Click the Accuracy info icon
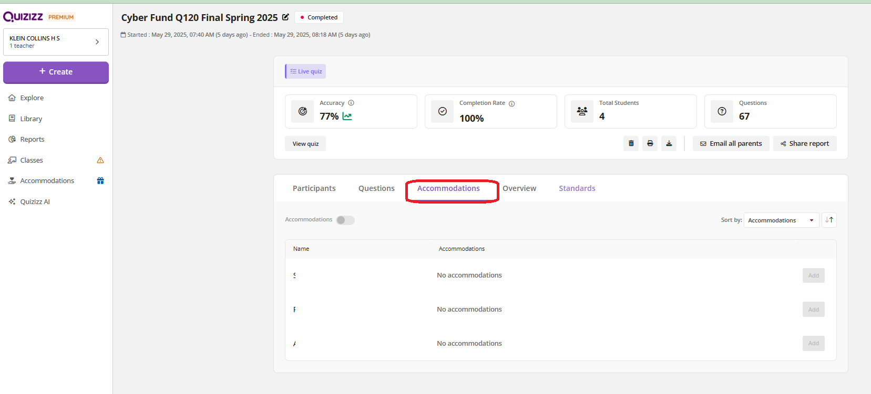Image resolution: width=871 pixels, height=394 pixels. 351,103
